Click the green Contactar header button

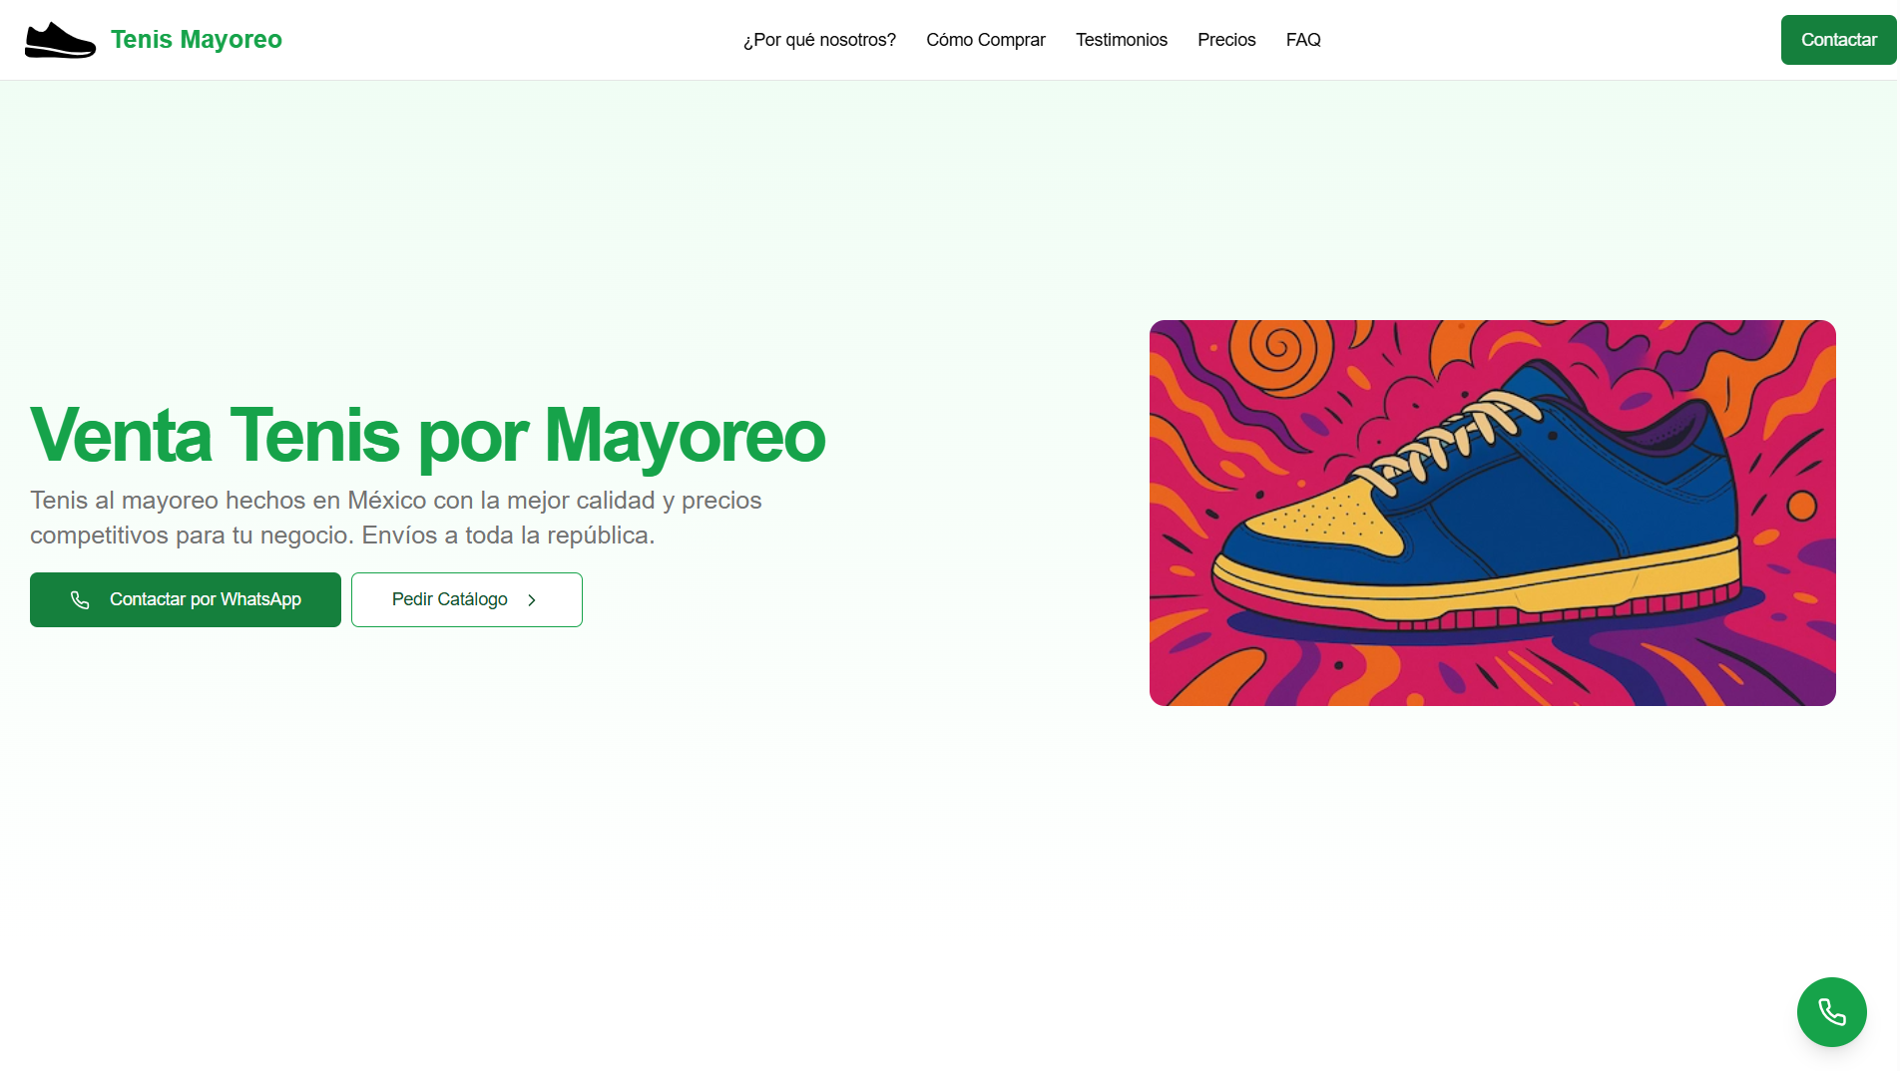(1838, 40)
